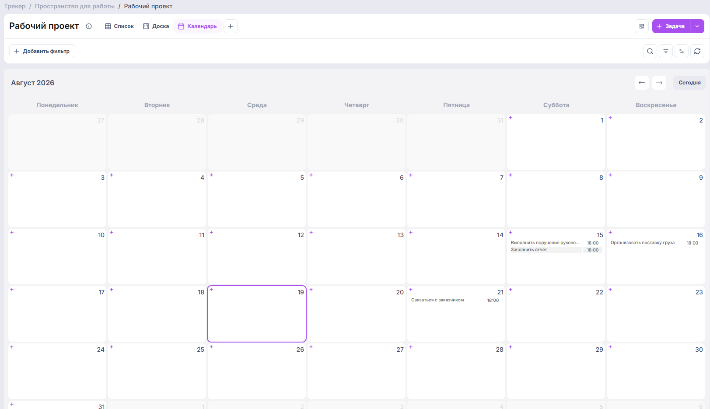Create a new task with Задача button

[671, 26]
